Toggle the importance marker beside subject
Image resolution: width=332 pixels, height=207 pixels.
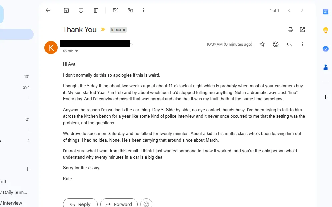[103, 29]
